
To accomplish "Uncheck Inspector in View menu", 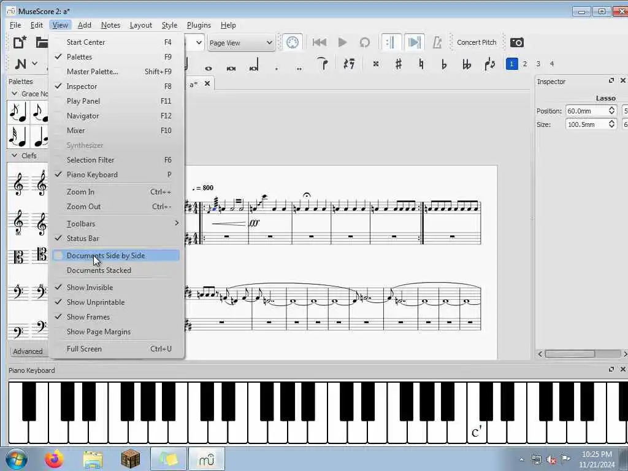I will point(116,86).
